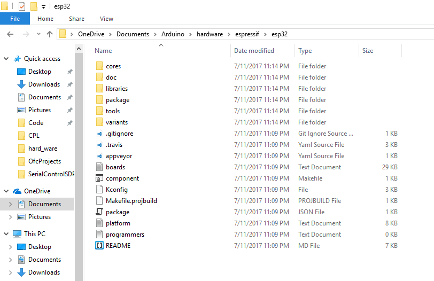Click the Makefile.projbuild file icon
This screenshot has height=281, width=434.
99,201
